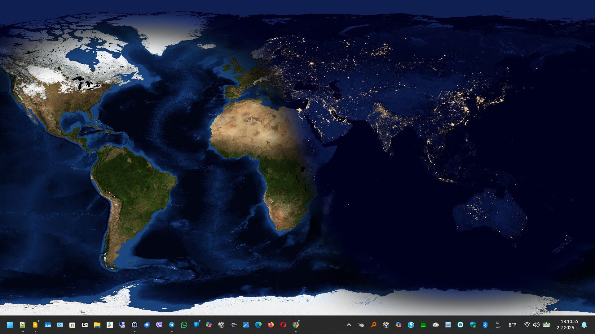Open Microsoft Edge from taskbar
595x334 pixels.
(x=258, y=325)
